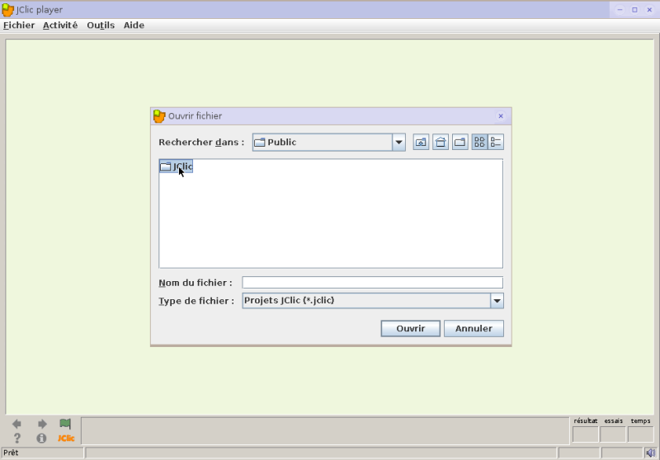This screenshot has width=660, height=460.
Task: Expand the Type de fichier dropdown
Action: click(497, 301)
